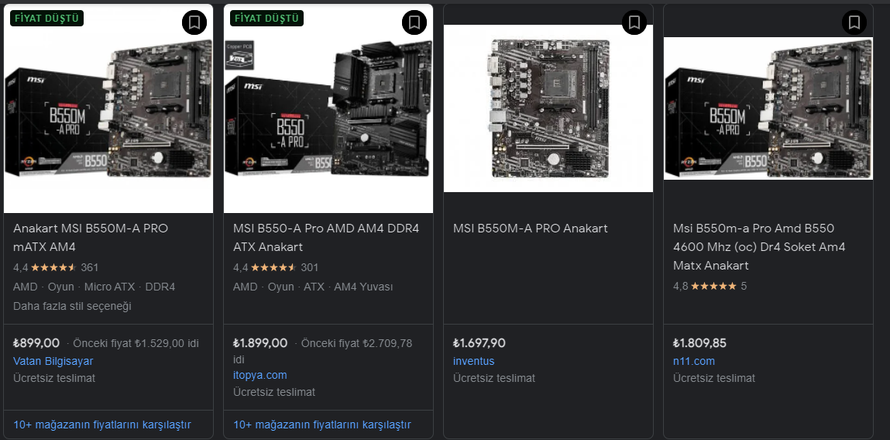
Task: Open Vatan Bilgisayar store link
Action: coord(53,361)
